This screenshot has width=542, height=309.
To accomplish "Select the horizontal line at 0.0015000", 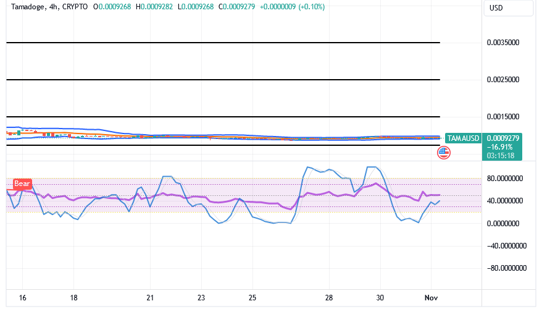I will [x=223, y=117].
